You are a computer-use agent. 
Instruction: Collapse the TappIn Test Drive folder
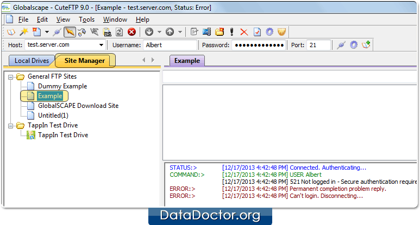point(10,126)
